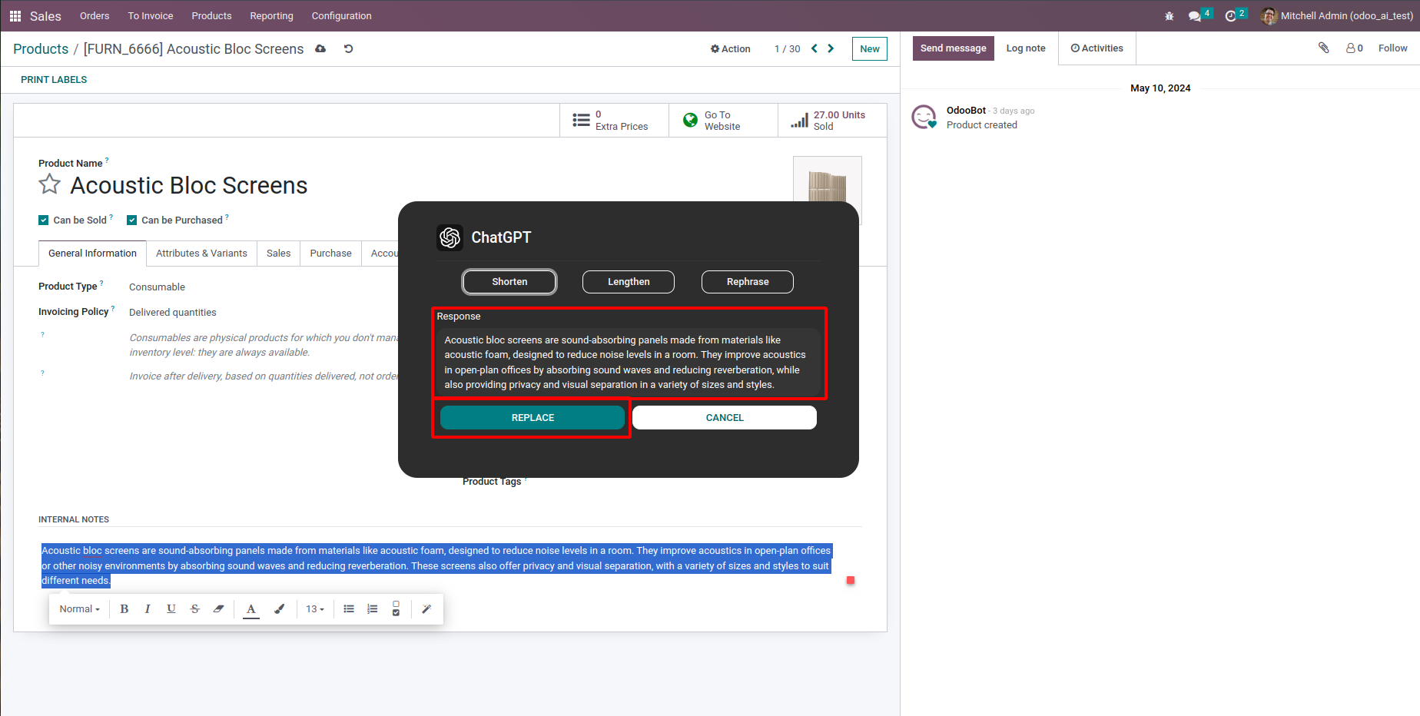Viewport: 1420px width, 716px height.
Task: Open the text font color picker
Action: (251, 609)
